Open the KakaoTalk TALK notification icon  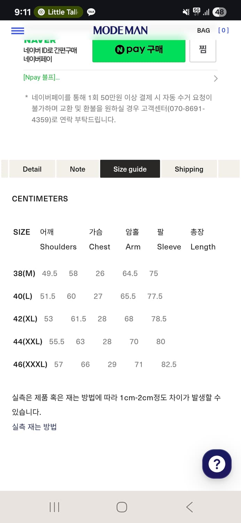[91, 12]
